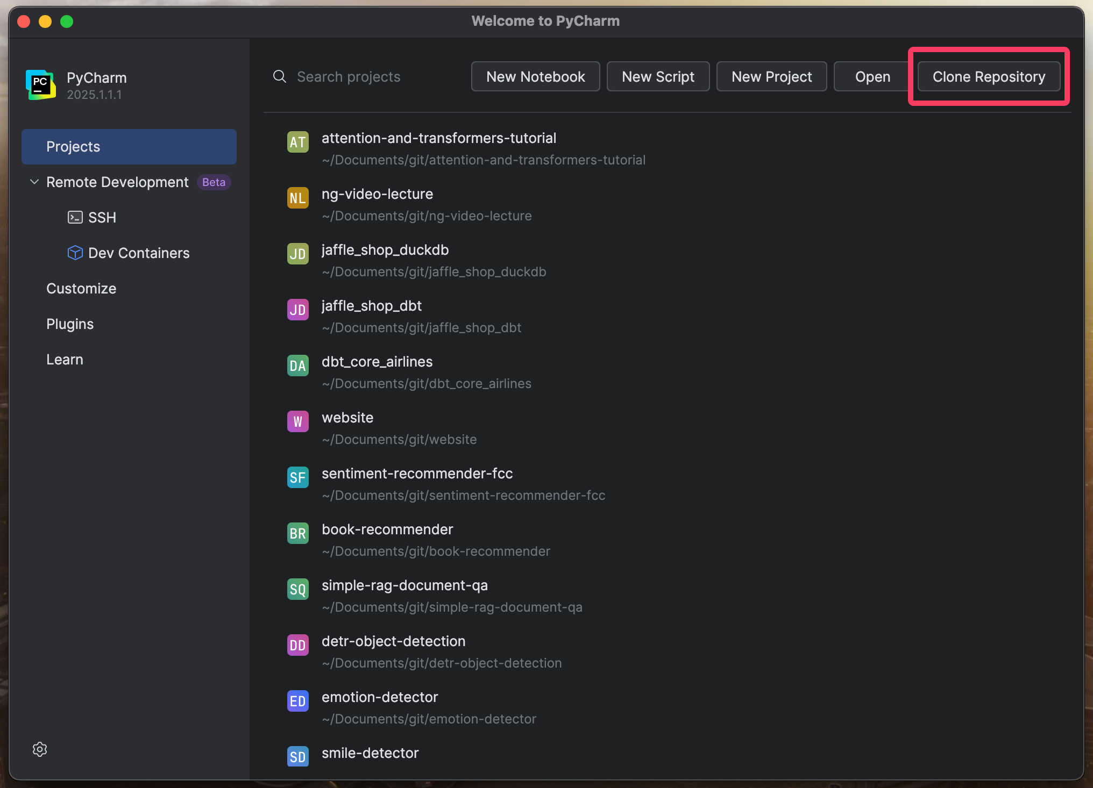Open the Learn section

coord(65,359)
